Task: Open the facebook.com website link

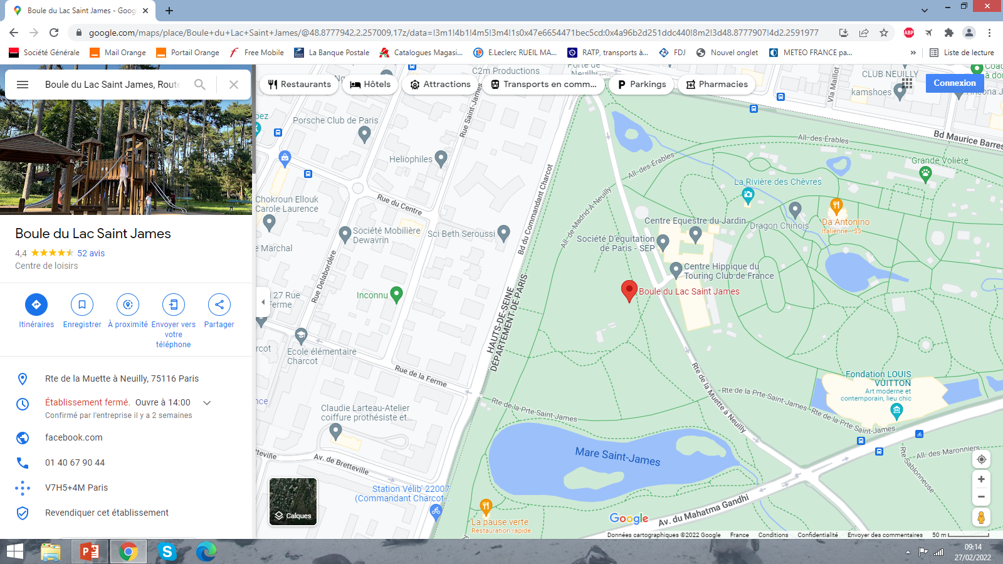Action: pyautogui.click(x=74, y=437)
